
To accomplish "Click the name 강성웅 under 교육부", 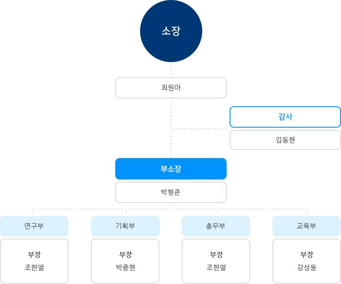I will click(x=307, y=268).
